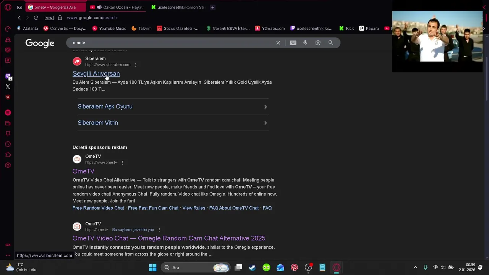
Task: Open Spotify player in the sidebar
Action: [x=8, y=113]
